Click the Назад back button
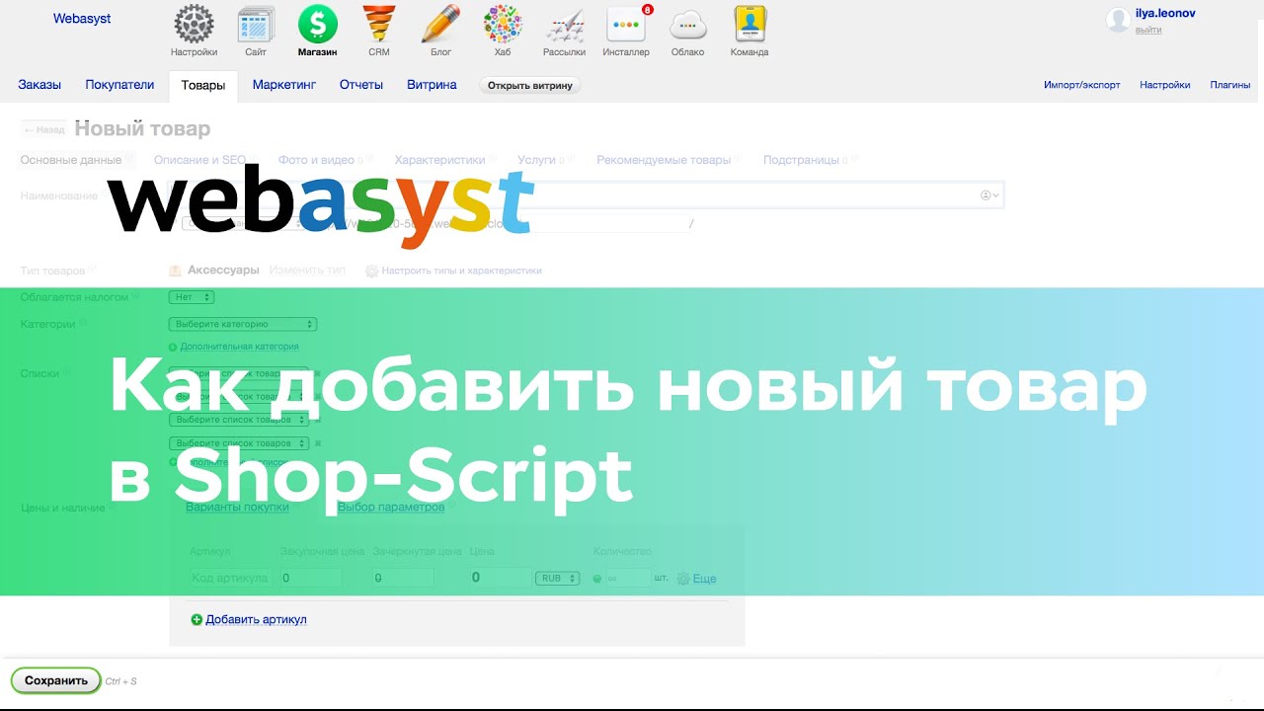This screenshot has height=711, width=1264. pos(44,129)
